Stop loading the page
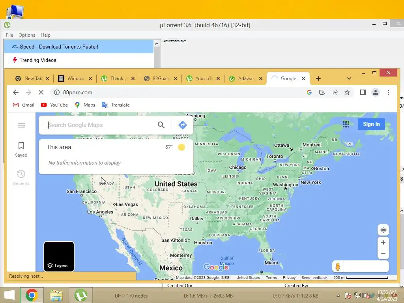This screenshot has height=303, width=404. click(41, 92)
